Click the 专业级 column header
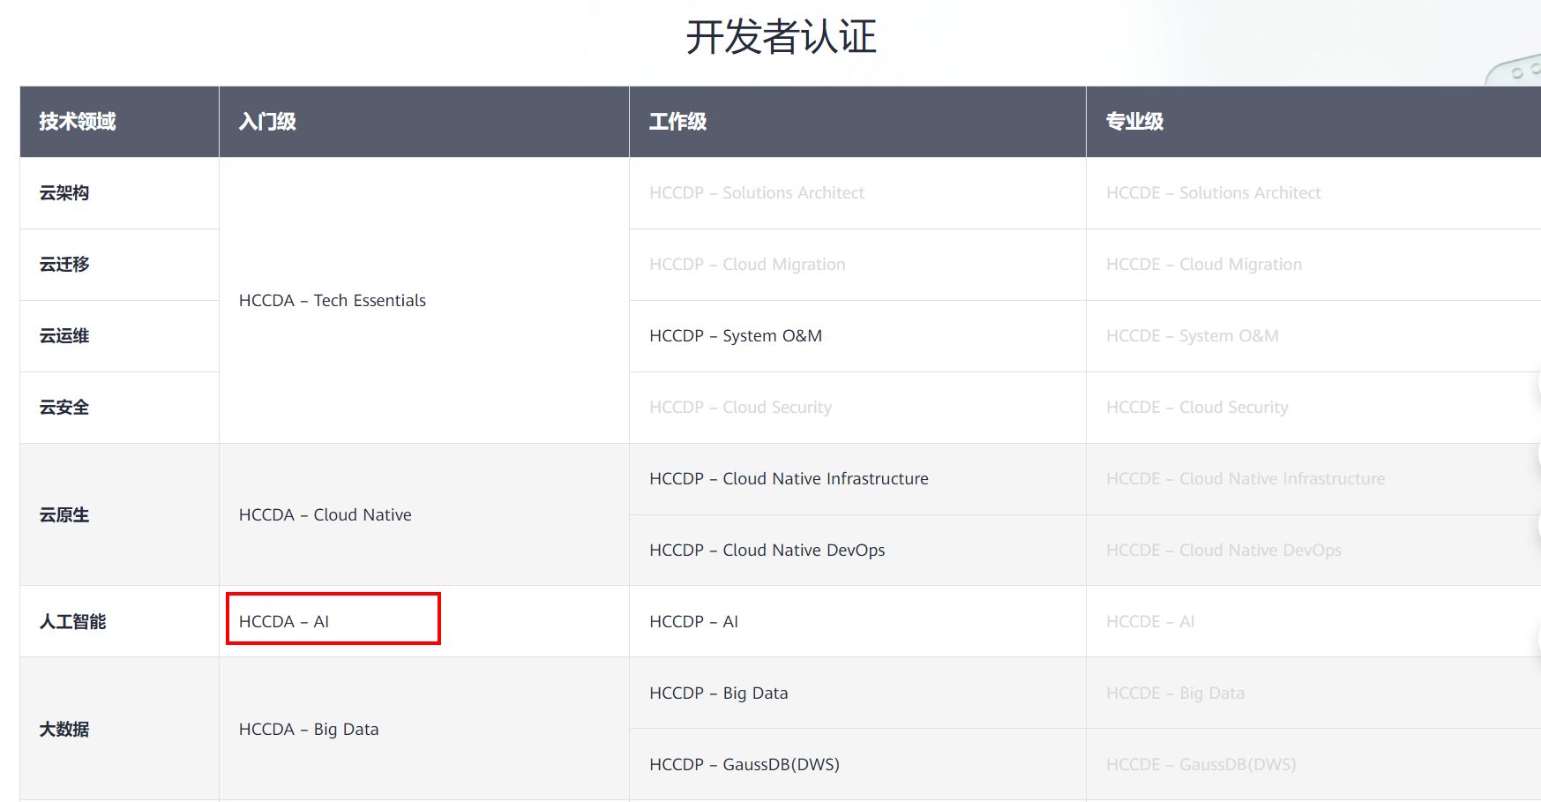The image size is (1541, 802). click(x=1135, y=122)
